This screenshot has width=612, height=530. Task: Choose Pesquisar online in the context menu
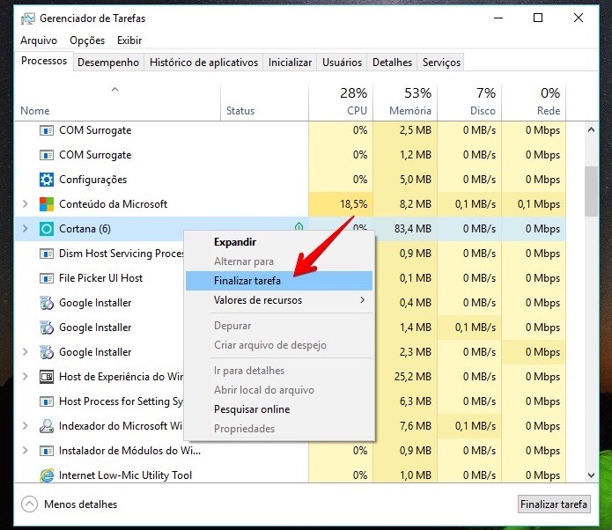278,409
